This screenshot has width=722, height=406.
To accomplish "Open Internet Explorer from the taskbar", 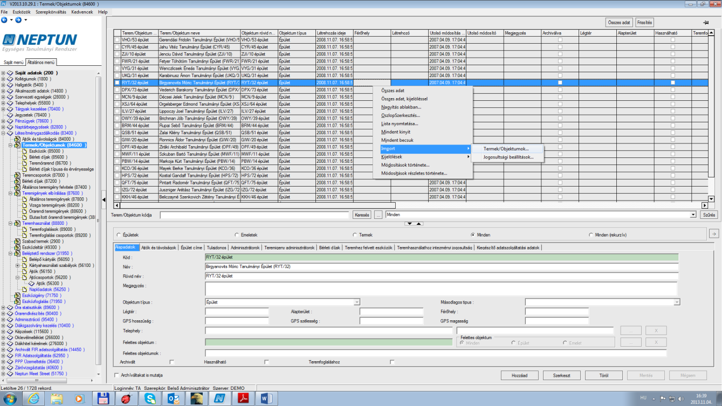I will tap(34, 398).
